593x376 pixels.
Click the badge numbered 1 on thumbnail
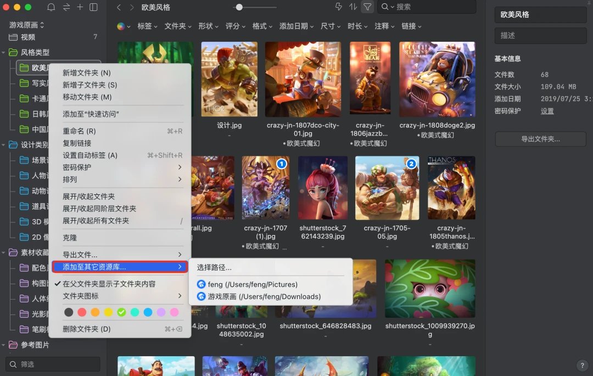[282, 164]
